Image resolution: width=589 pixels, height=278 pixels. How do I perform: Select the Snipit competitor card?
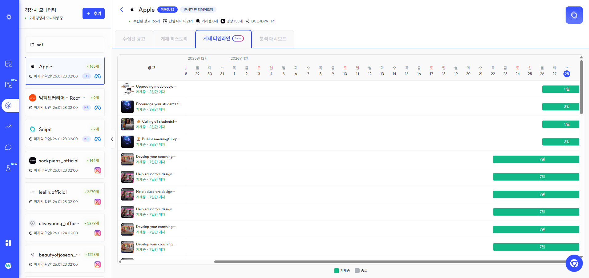pos(65,133)
